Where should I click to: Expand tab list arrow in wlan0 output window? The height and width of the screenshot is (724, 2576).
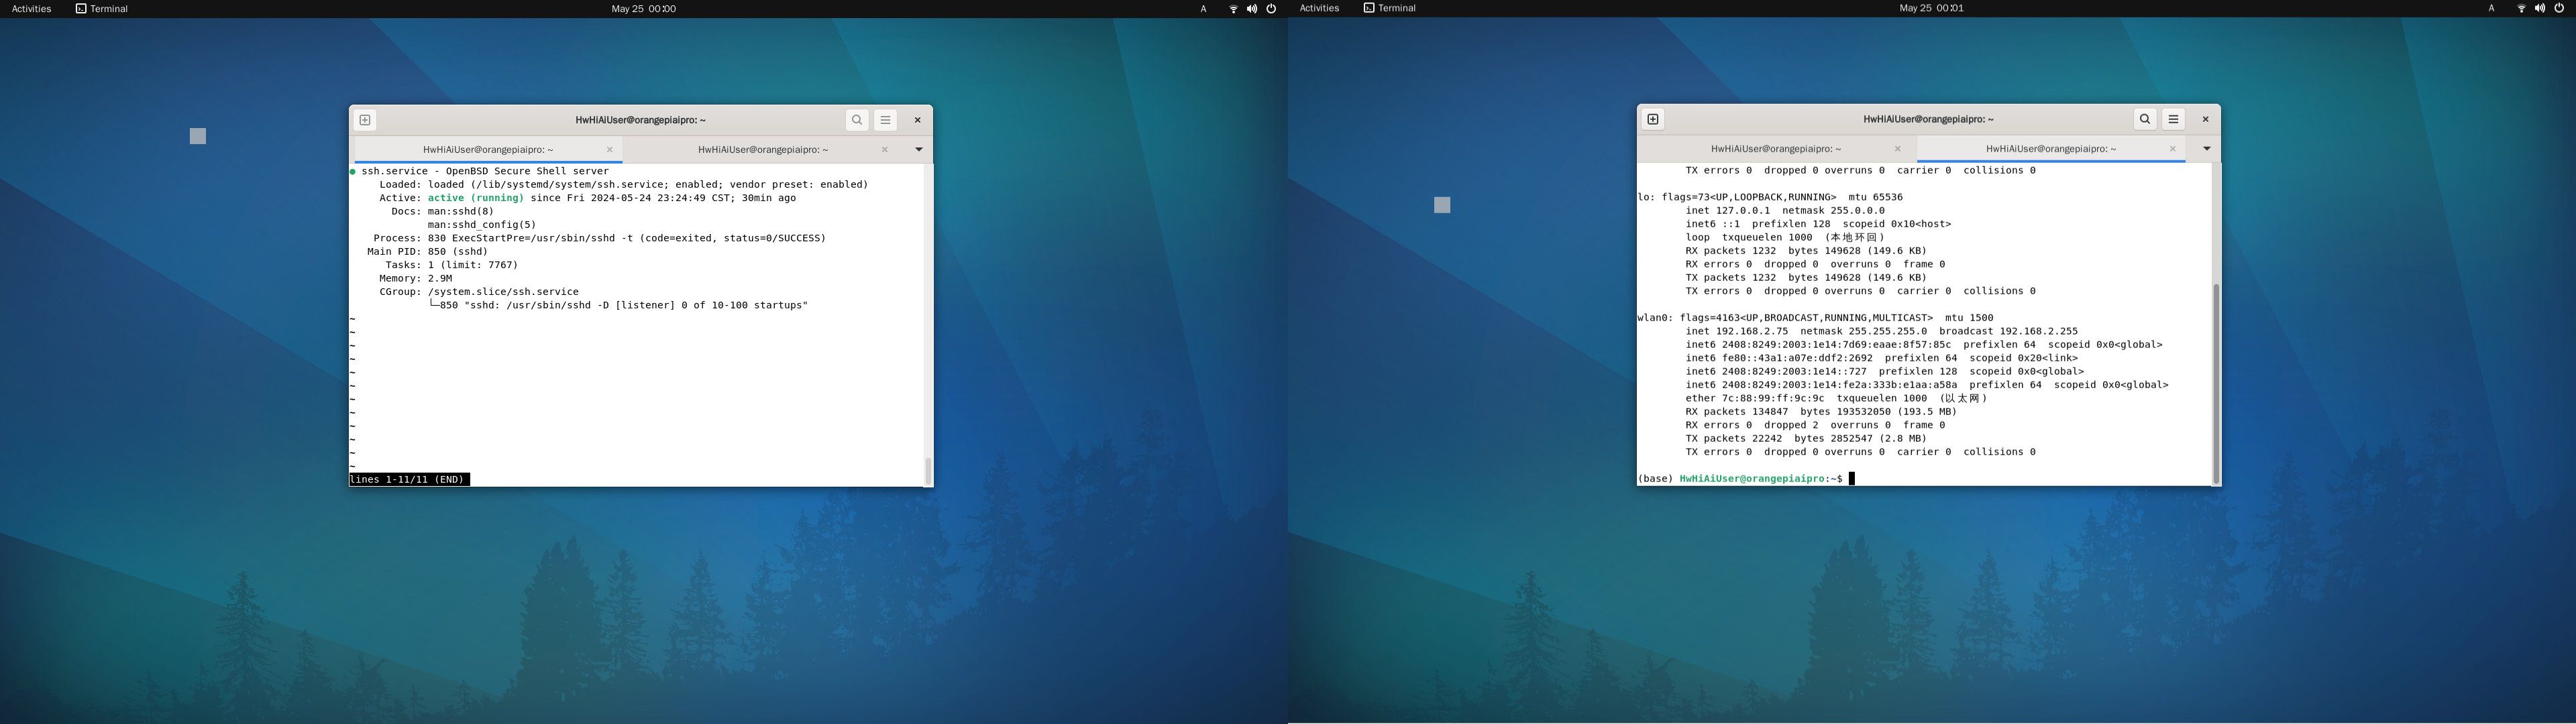[x=2206, y=149]
